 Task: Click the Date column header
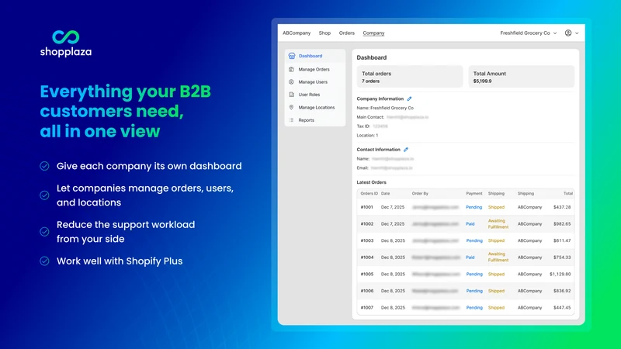(x=385, y=193)
